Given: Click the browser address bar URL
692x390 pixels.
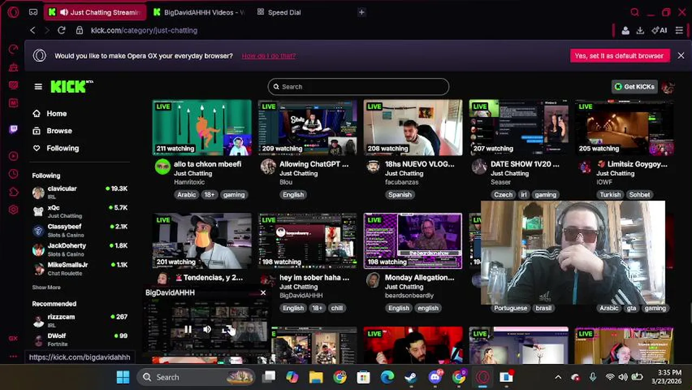Looking at the screenshot, I should coord(144,30).
